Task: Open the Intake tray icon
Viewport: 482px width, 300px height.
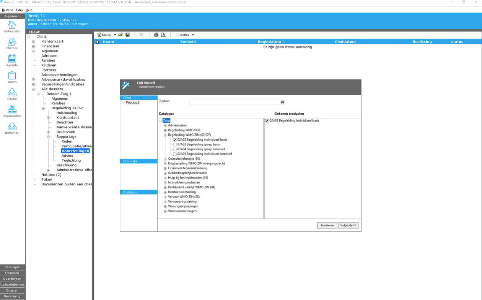Action: (12, 93)
